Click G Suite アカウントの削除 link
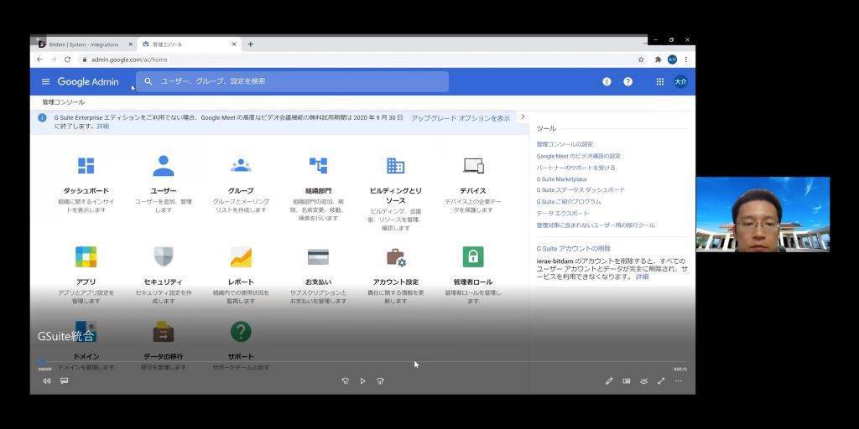 coord(574,248)
